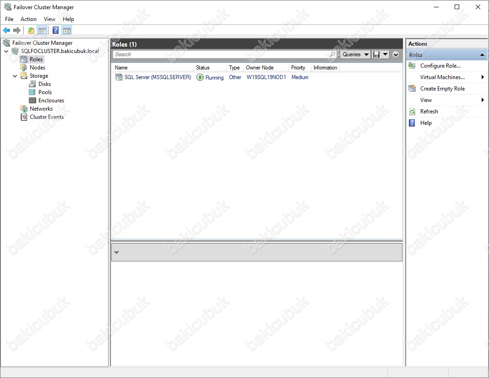Click the Medium priority cell

tap(300, 77)
